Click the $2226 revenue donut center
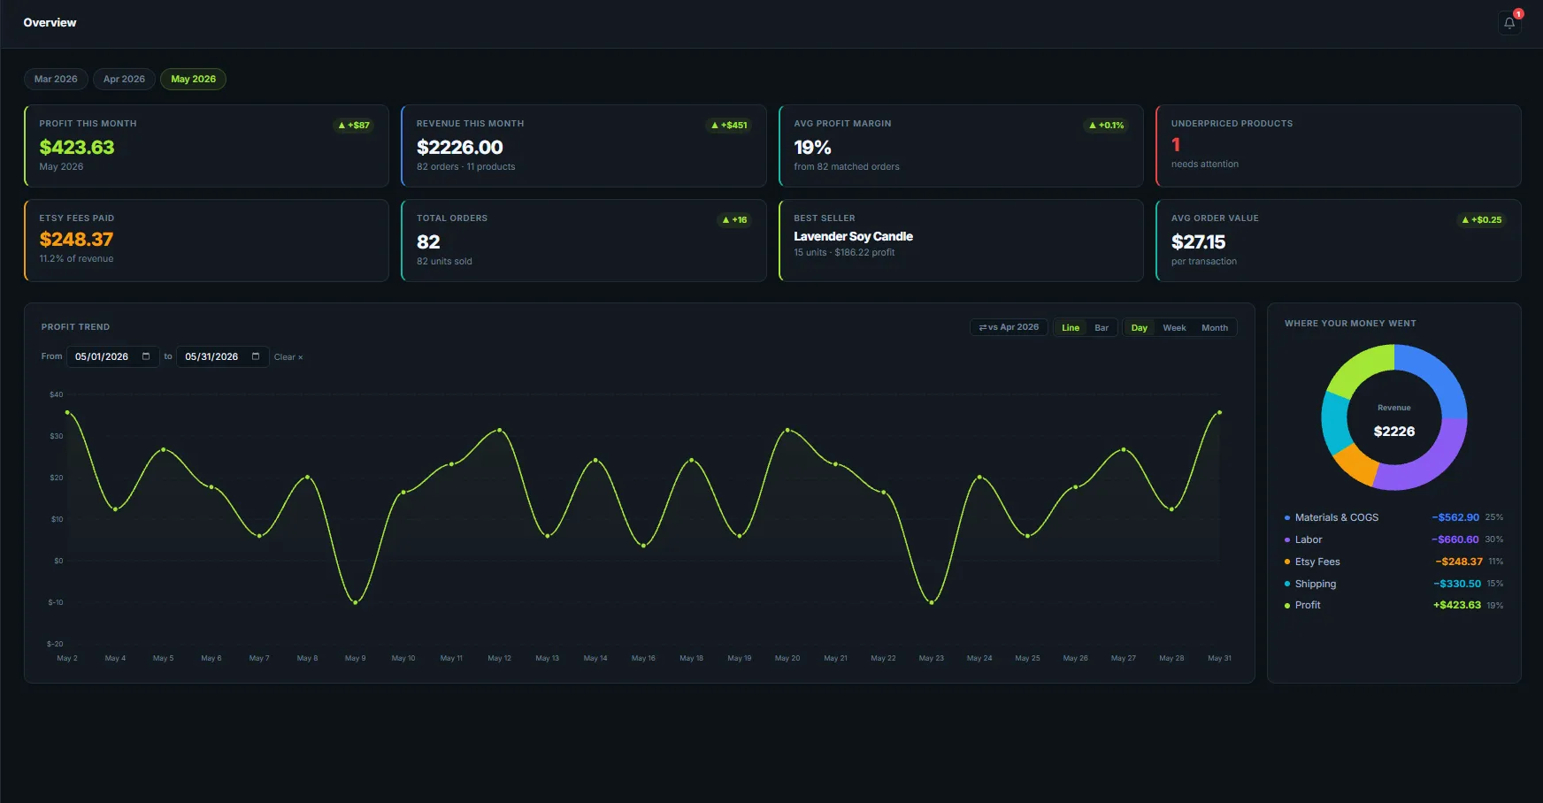 (1394, 432)
